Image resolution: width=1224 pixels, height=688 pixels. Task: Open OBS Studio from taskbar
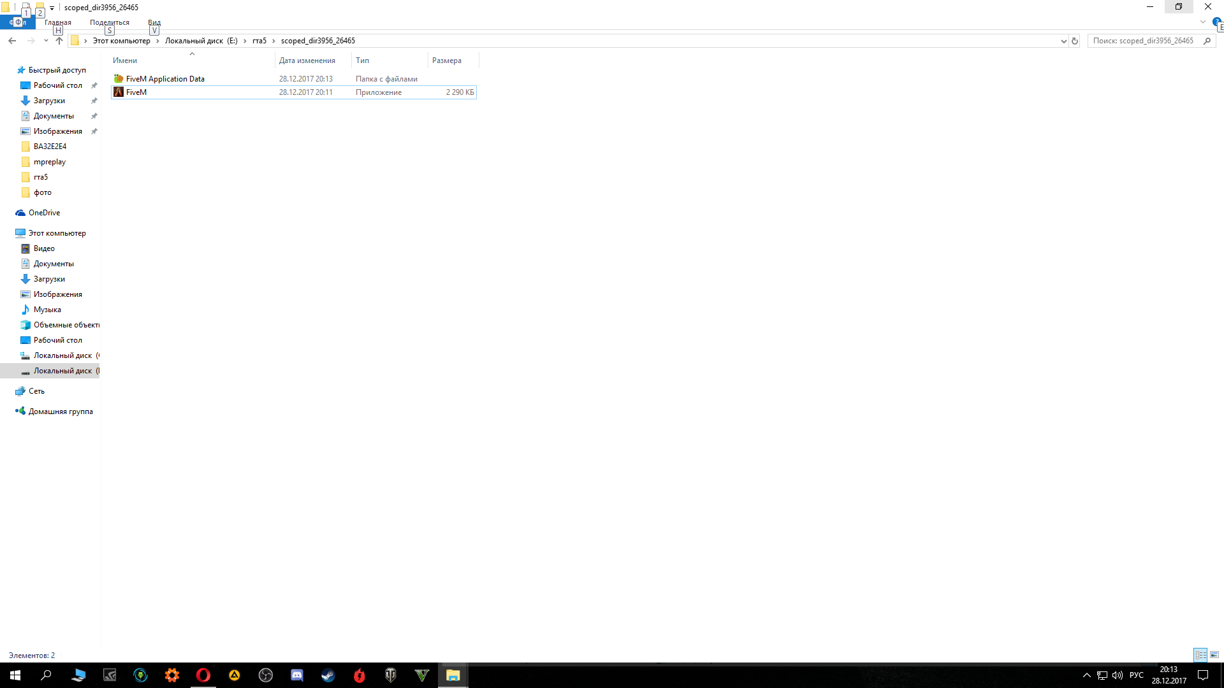(266, 675)
